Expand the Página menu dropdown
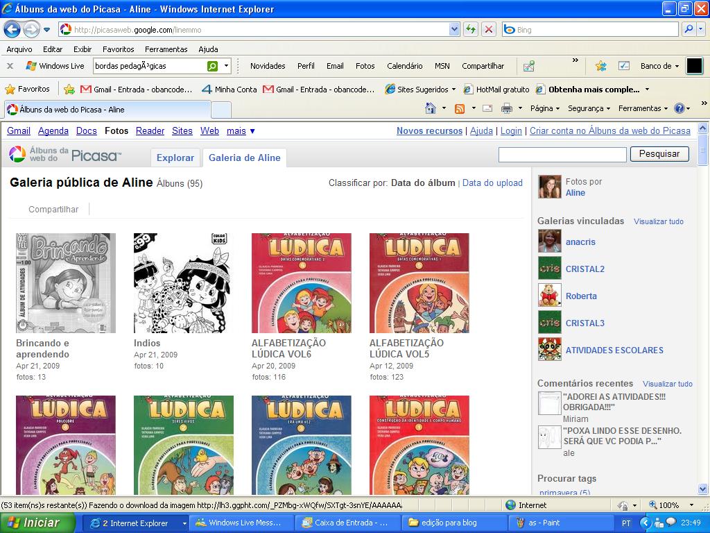710x533 pixels. click(x=545, y=109)
